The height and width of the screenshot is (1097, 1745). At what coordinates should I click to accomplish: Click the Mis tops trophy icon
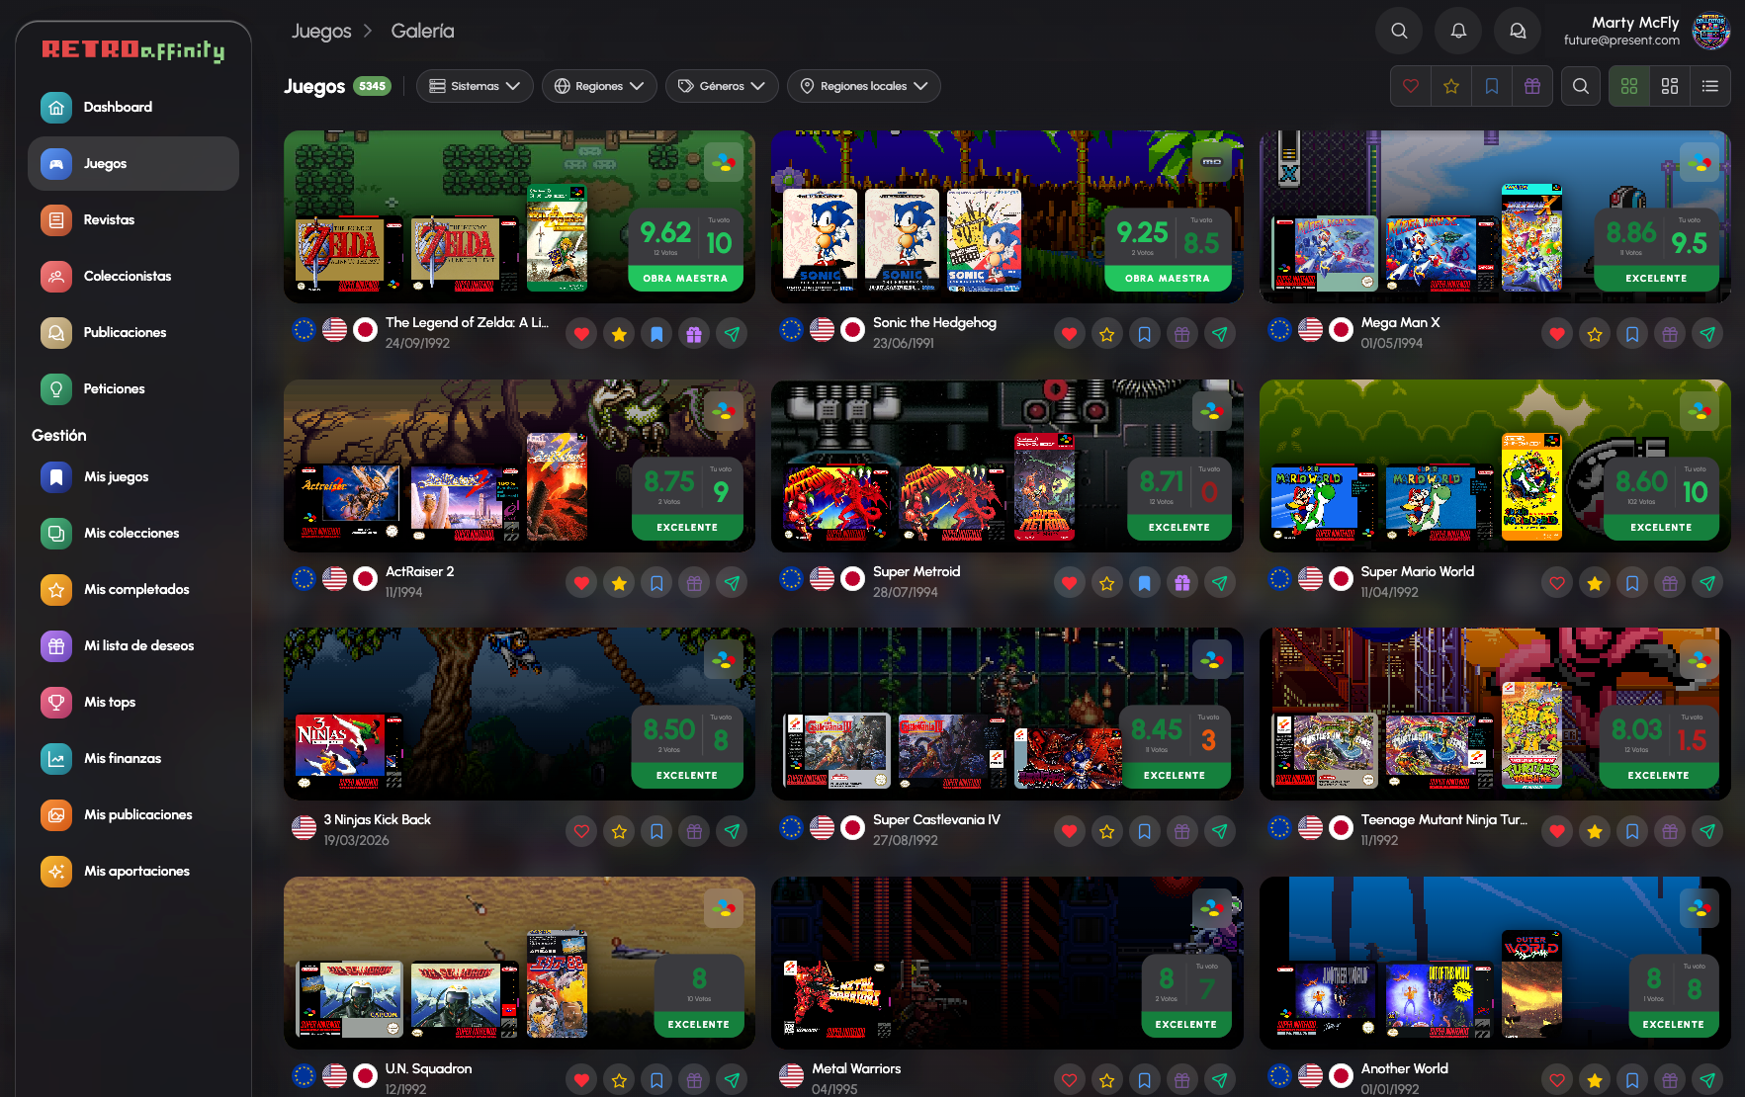(56, 702)
